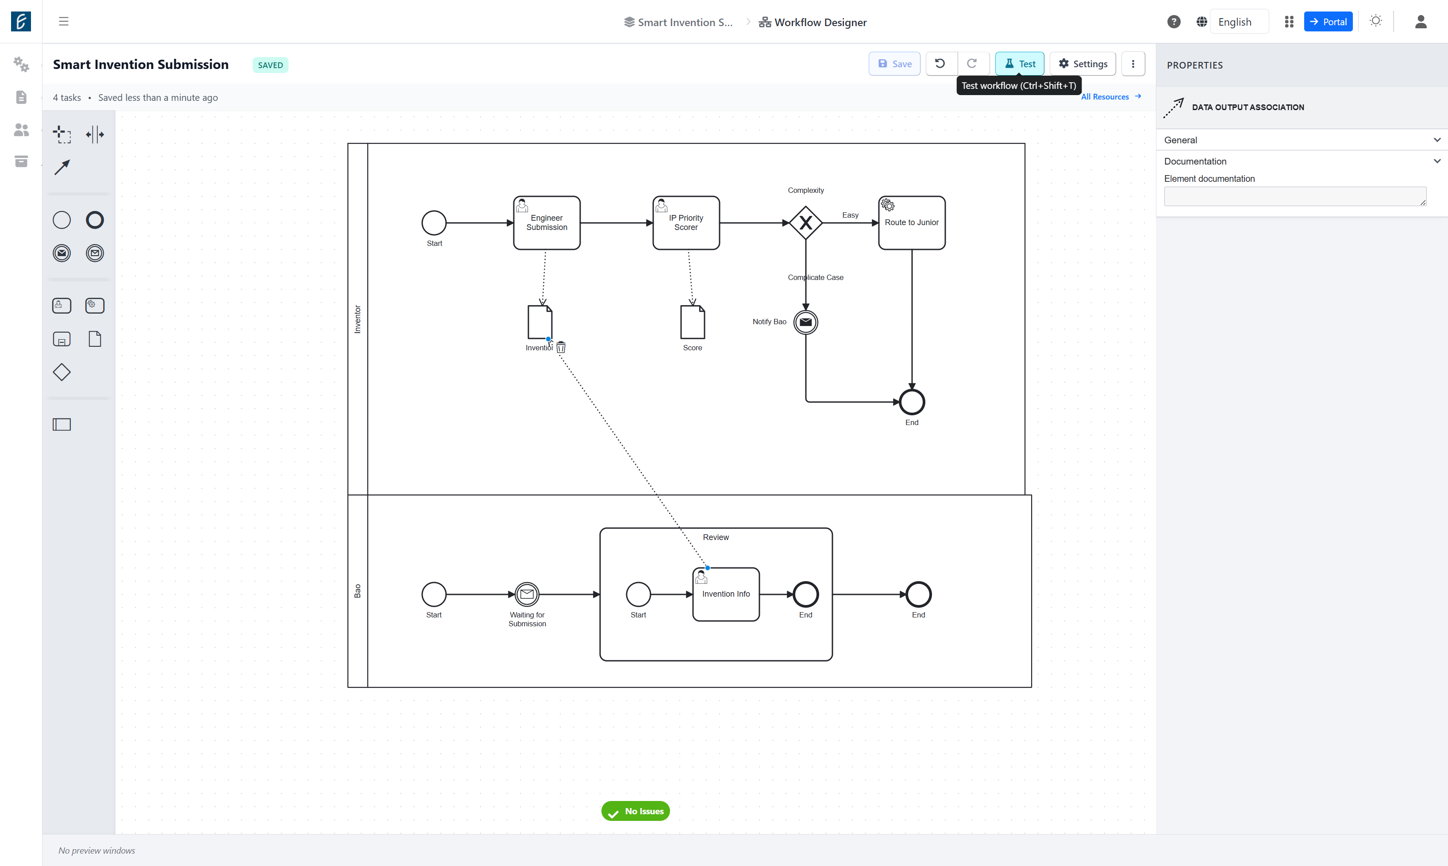Open the documents sidebar icon
This screenshot has height=866, width=1448.
(21, 97)
